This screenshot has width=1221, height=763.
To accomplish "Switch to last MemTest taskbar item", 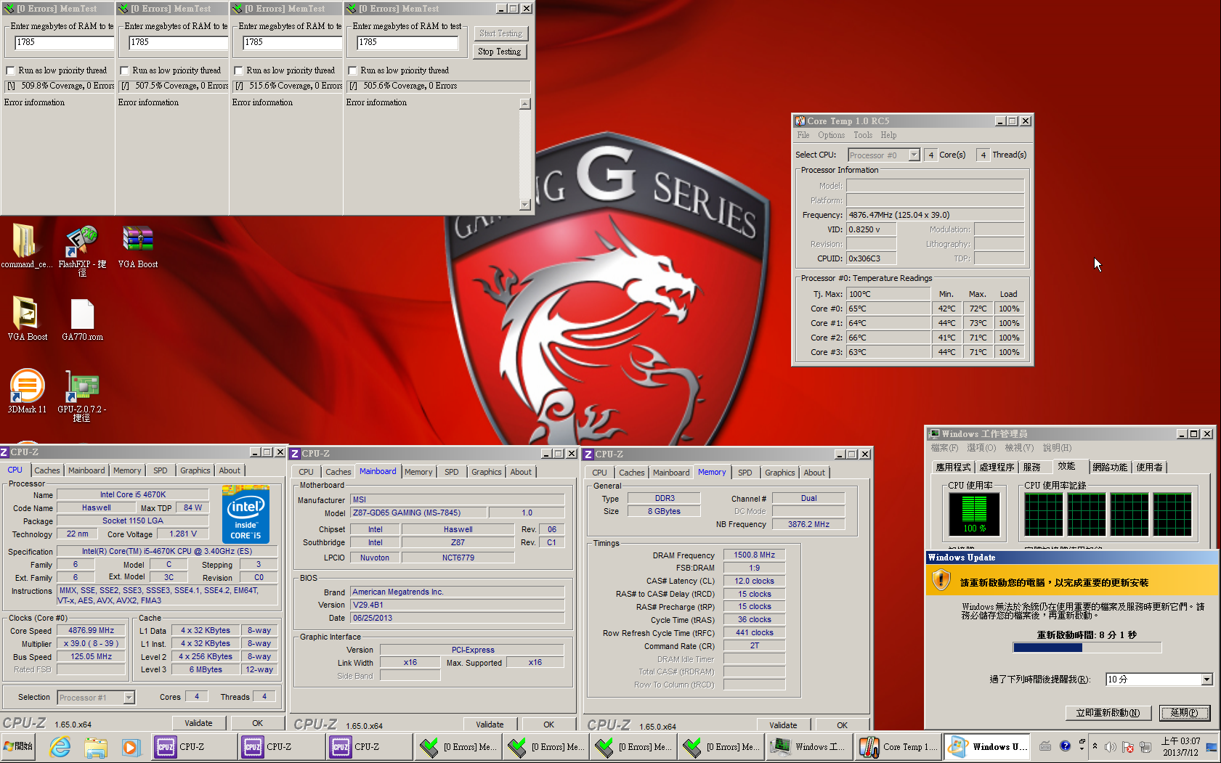I will [721, 746].
